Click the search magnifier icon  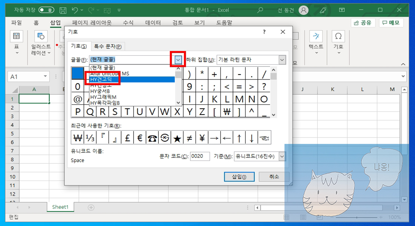pos(260,10)
